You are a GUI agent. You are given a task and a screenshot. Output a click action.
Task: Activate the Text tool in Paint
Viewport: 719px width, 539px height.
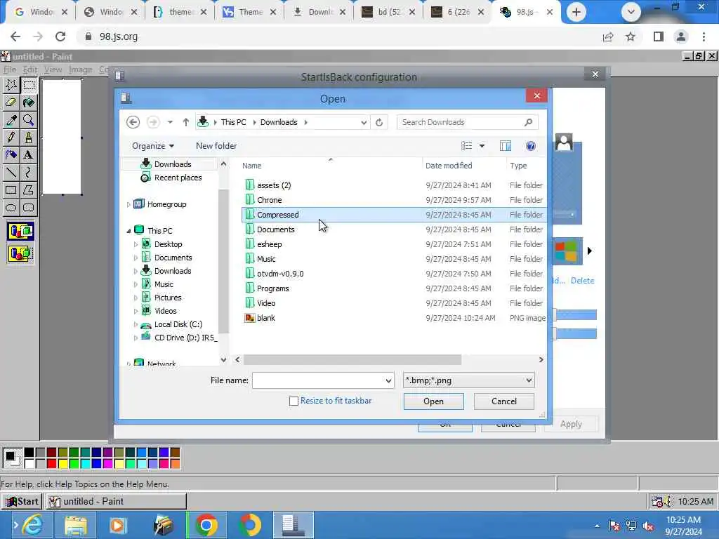(x=28, y=155)
